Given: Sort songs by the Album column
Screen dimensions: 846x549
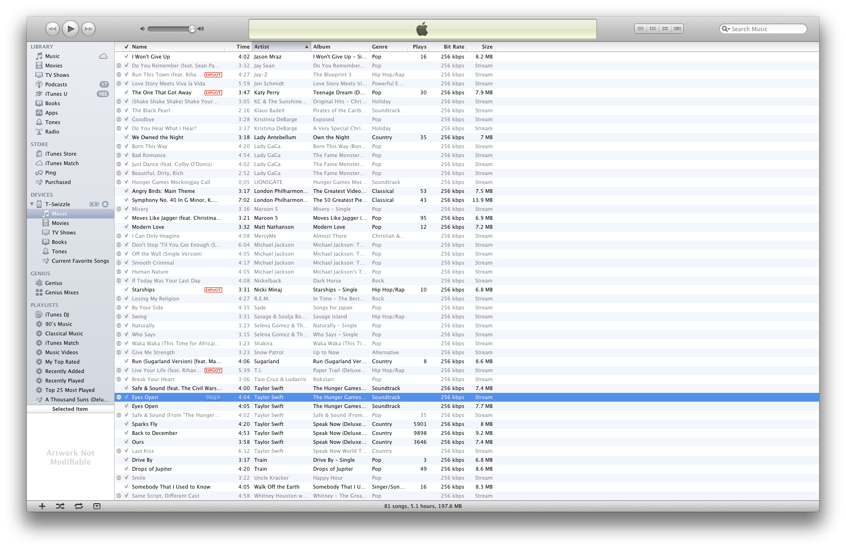Looking at the screenshot, I should click(x=340, y=47).
